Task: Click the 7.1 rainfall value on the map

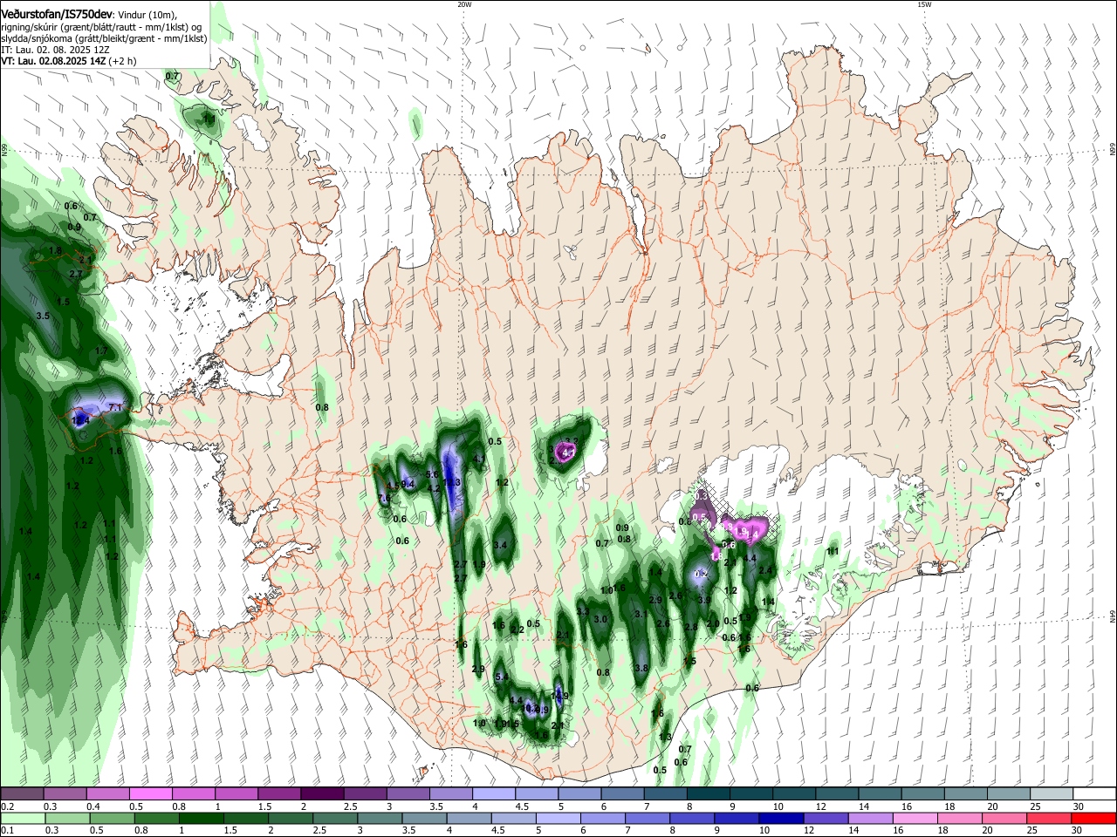Action: [x=115, y=407]
